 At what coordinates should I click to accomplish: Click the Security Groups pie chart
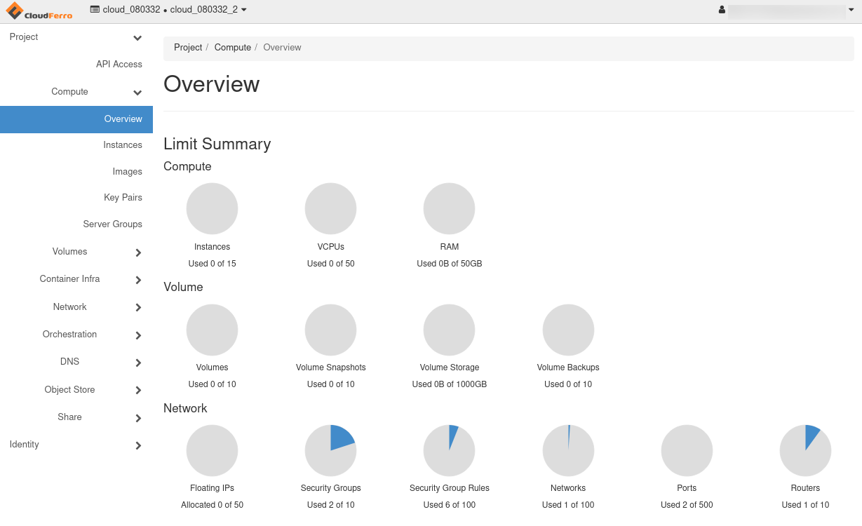(330, 450)
